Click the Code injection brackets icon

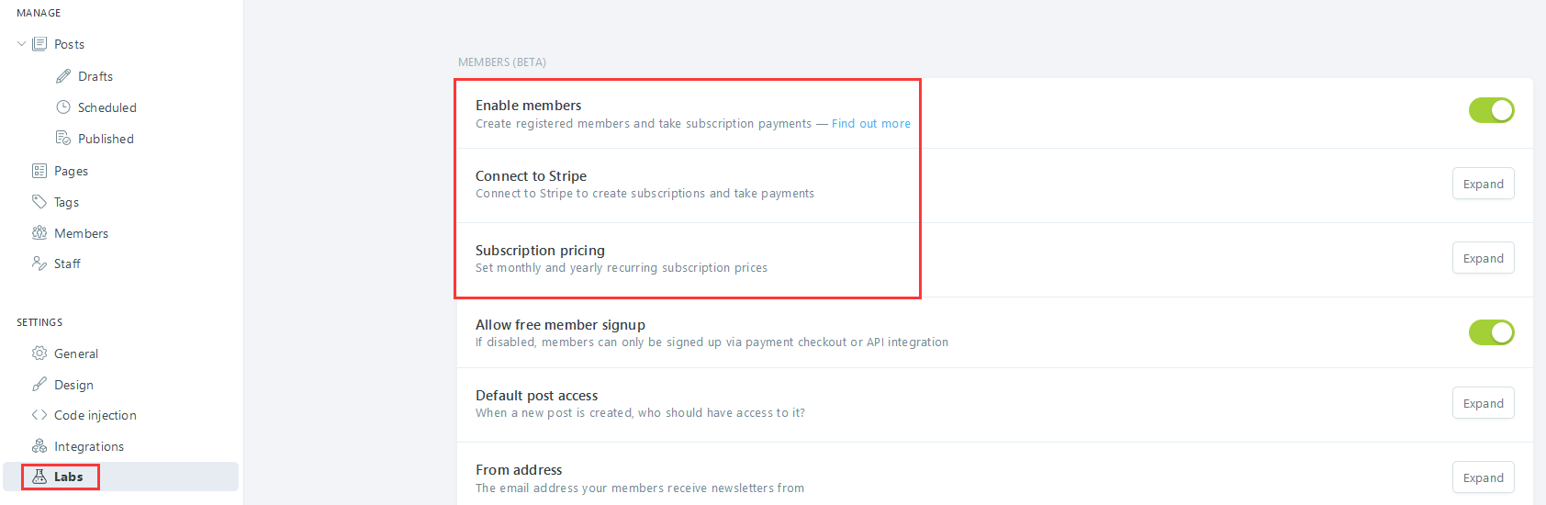(39, 415)
